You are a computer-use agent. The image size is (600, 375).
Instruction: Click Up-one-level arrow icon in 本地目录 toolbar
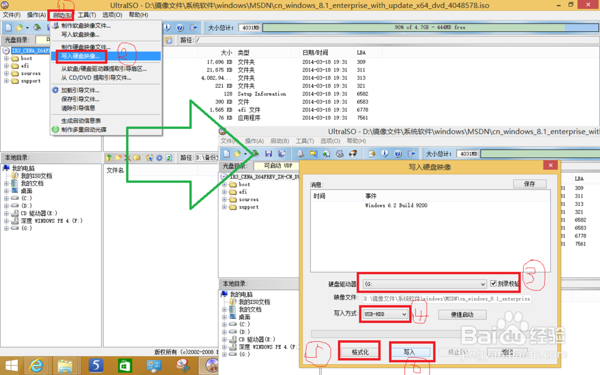109,158
